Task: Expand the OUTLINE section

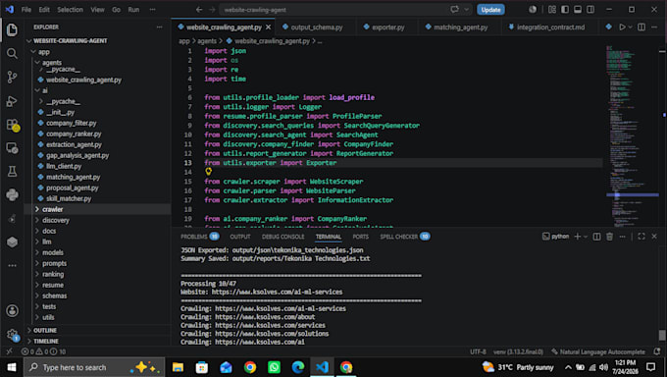Action: click(x=45, y=330)
